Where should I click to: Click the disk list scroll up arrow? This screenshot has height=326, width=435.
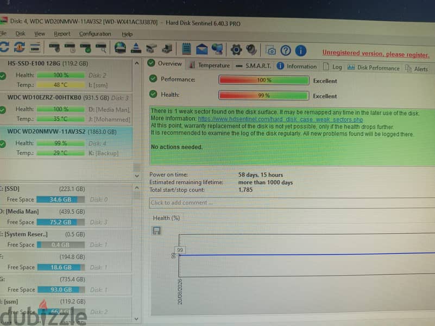click(137, 64)
